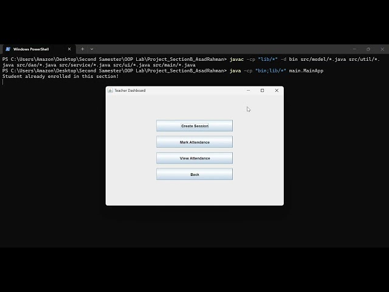Switch to the Windows PowerShell tab
Image resolution: width=389 pixels, height=292 pixels.
coord(39,49)
